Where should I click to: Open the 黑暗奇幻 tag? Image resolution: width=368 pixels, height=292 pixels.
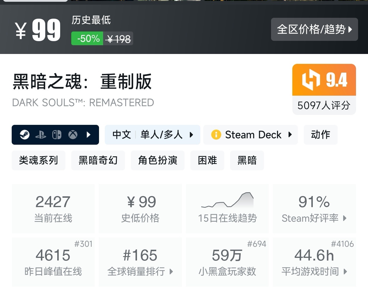tap(98, 160)
